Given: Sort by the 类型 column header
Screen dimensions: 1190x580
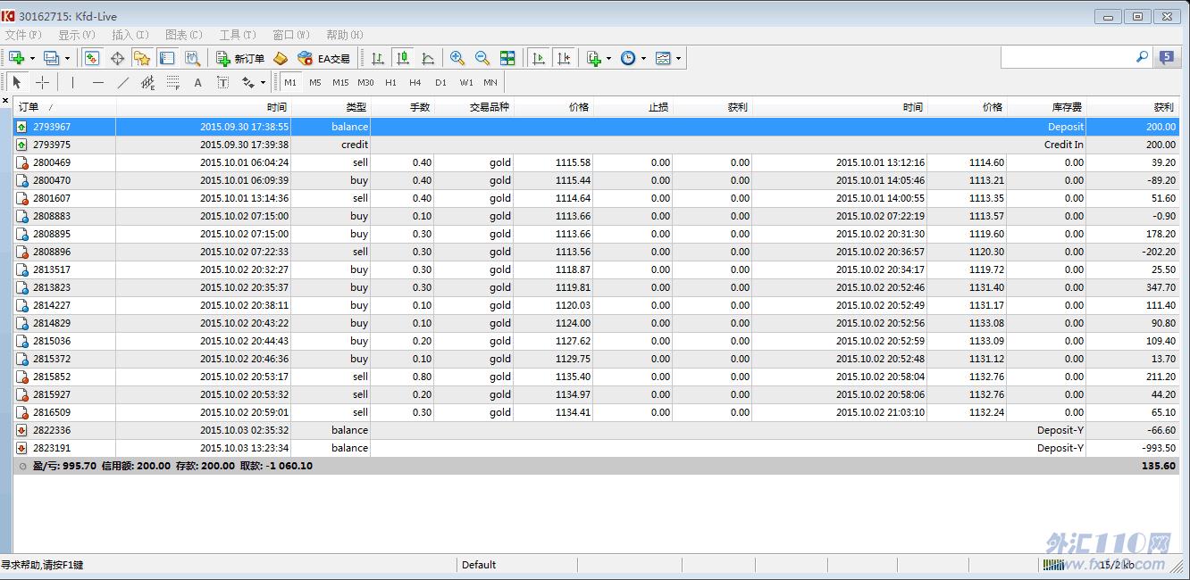Looking at the screenshot, I should 331,107.
